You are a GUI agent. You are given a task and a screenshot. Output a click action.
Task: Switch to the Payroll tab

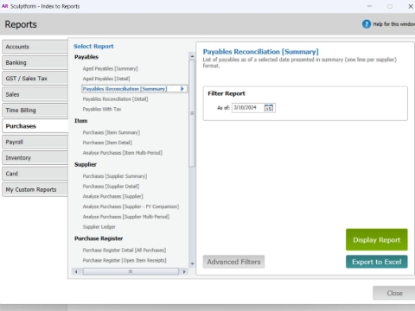(35, 142)
